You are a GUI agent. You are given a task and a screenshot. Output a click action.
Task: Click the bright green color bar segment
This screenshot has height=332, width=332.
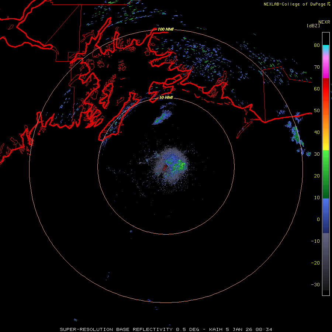pos(326,156)
